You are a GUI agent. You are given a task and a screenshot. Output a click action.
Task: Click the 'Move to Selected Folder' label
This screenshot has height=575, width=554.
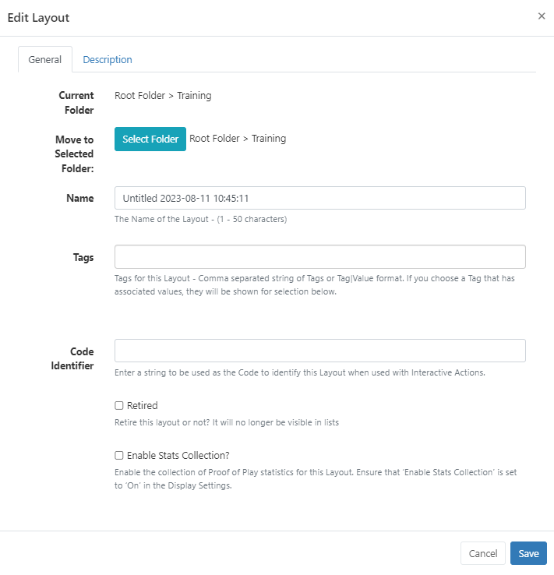(x=74, y=153)
